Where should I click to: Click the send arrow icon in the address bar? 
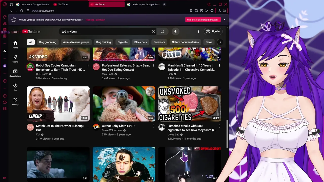(x=207, y=11)
